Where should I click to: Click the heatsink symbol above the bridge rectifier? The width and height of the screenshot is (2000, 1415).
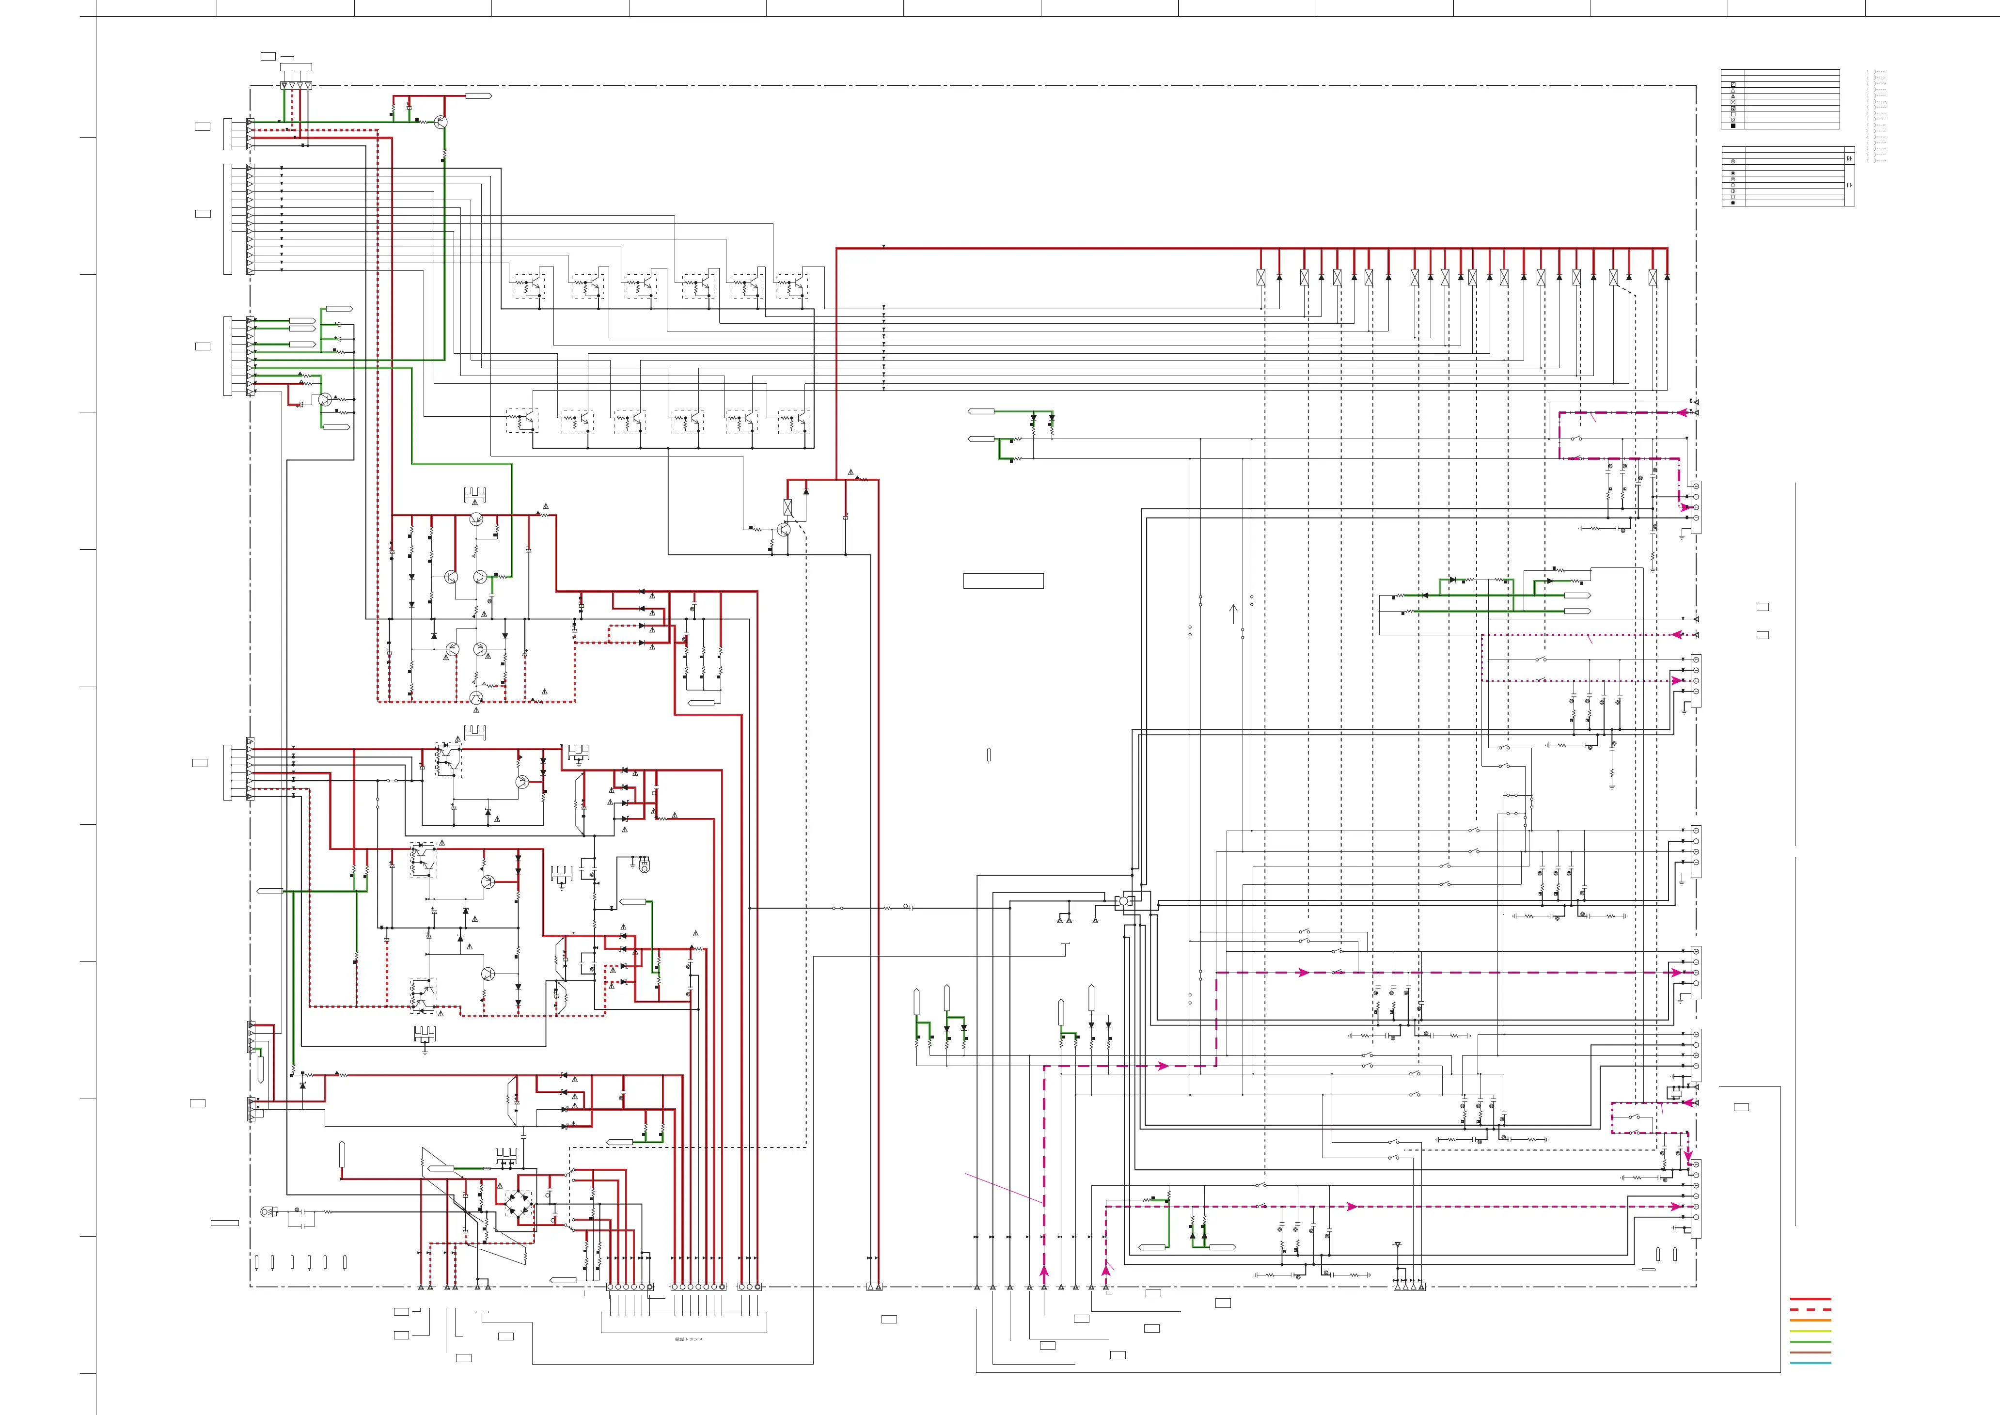(x=506, y=1156)
